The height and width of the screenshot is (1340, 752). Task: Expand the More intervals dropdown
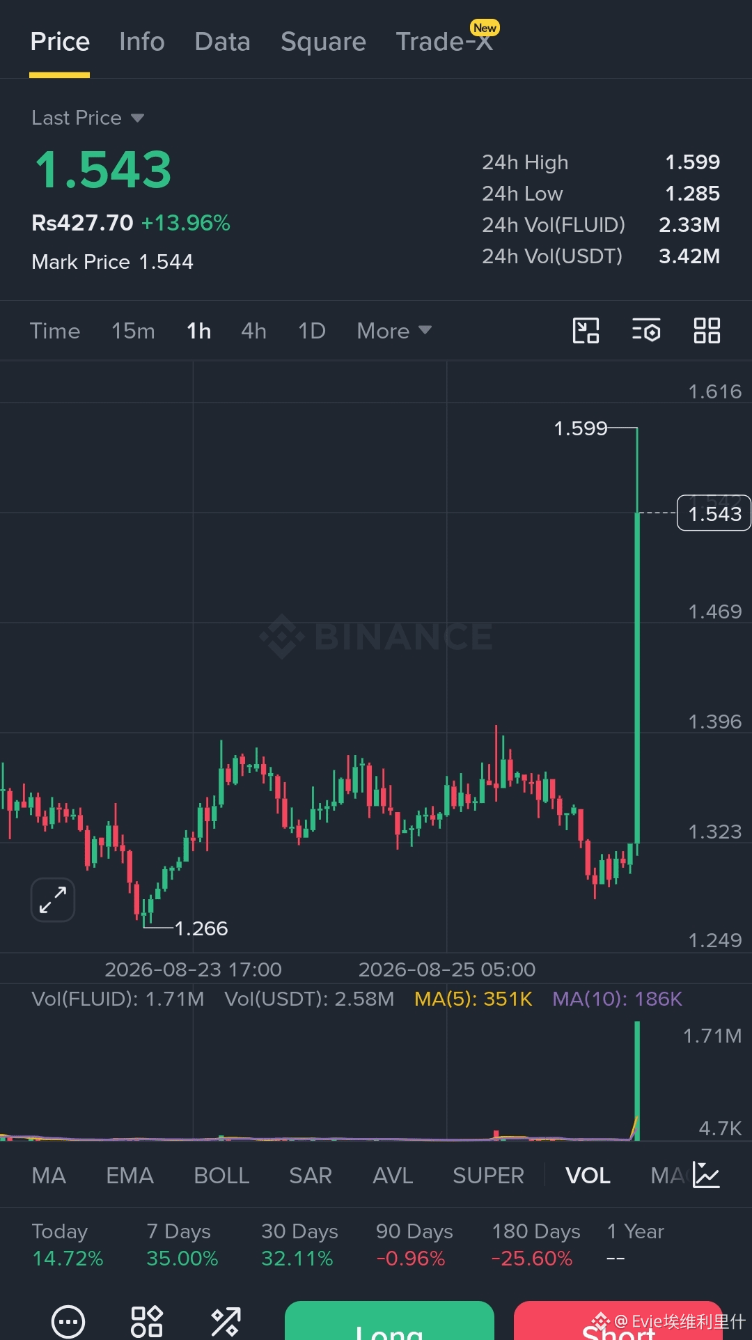394,331
